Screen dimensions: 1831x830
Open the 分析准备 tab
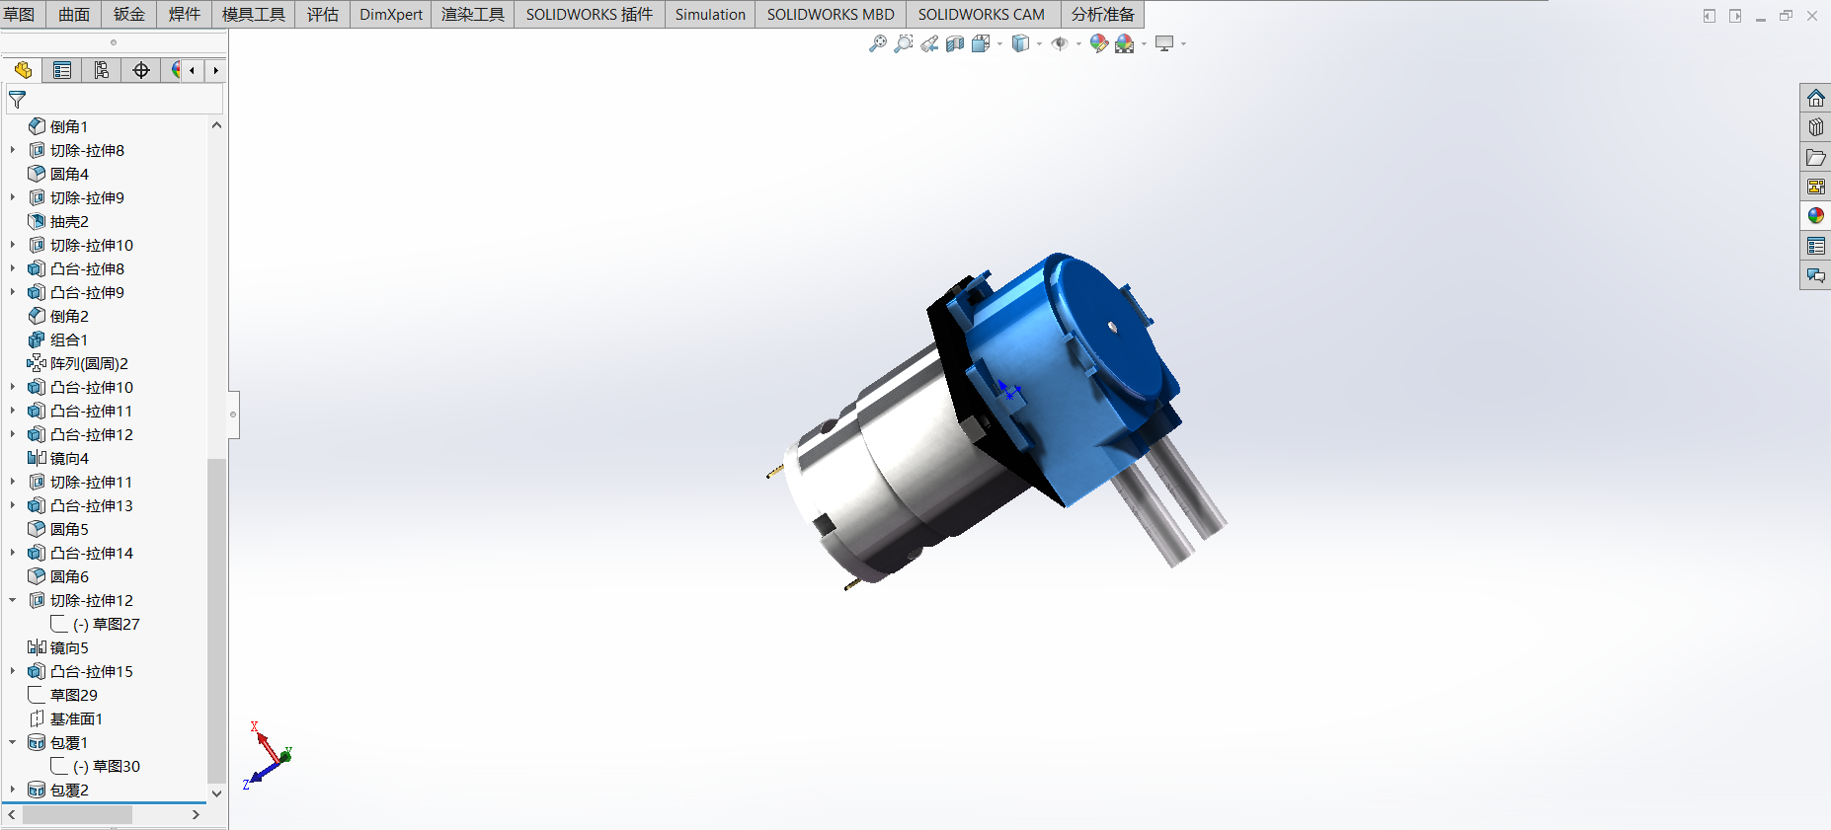click(1103, 14)
